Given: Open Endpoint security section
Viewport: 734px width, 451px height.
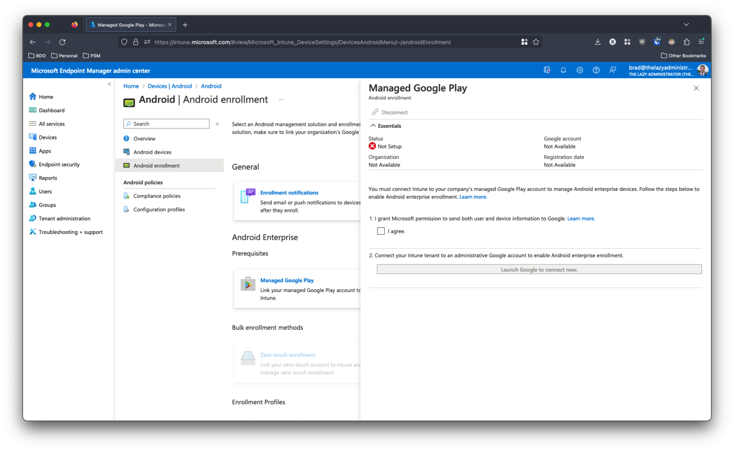Looking at the screenshot, I should pyautogui.click(x=54, y=164).
